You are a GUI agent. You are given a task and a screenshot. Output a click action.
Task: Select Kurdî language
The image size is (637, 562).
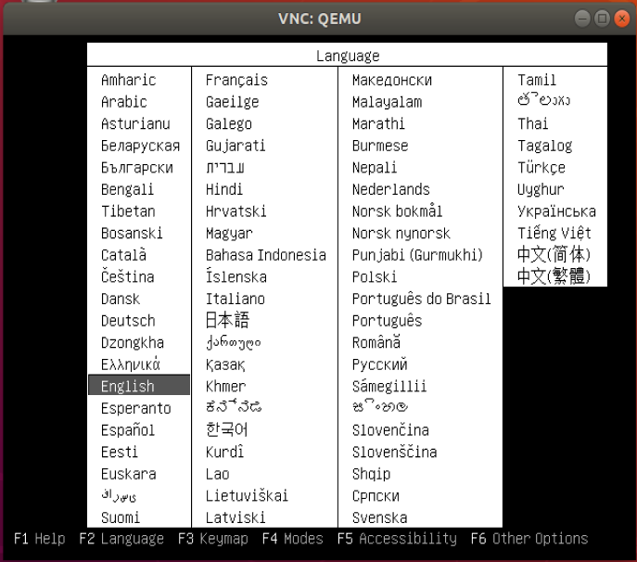click(x=224, y=452)
